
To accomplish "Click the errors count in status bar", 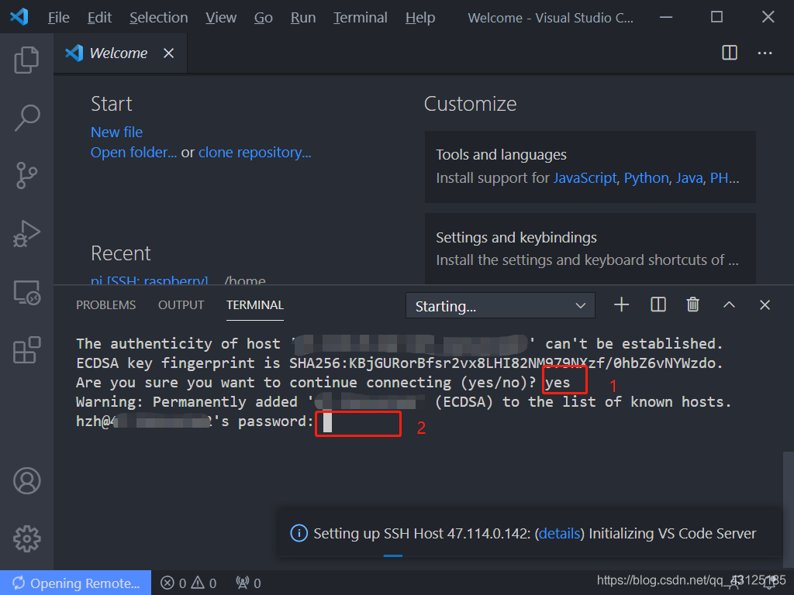I will coord(174,583).
